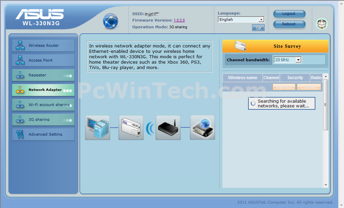Switch to Wireless Router mode
The height and width of the screenshot is (208, 344).
pyautogui.click(x=43, y=45)
